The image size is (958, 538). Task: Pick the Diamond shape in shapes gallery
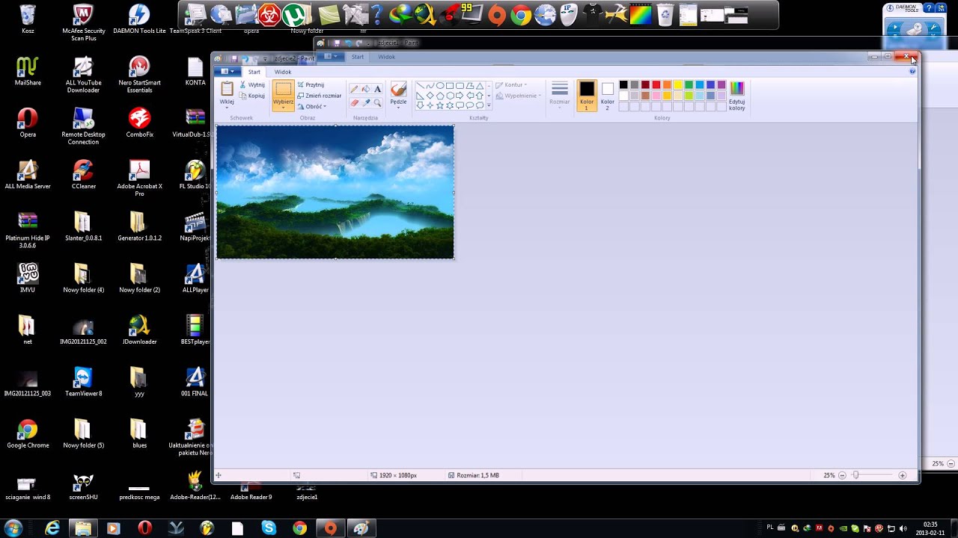coord(430,96)
